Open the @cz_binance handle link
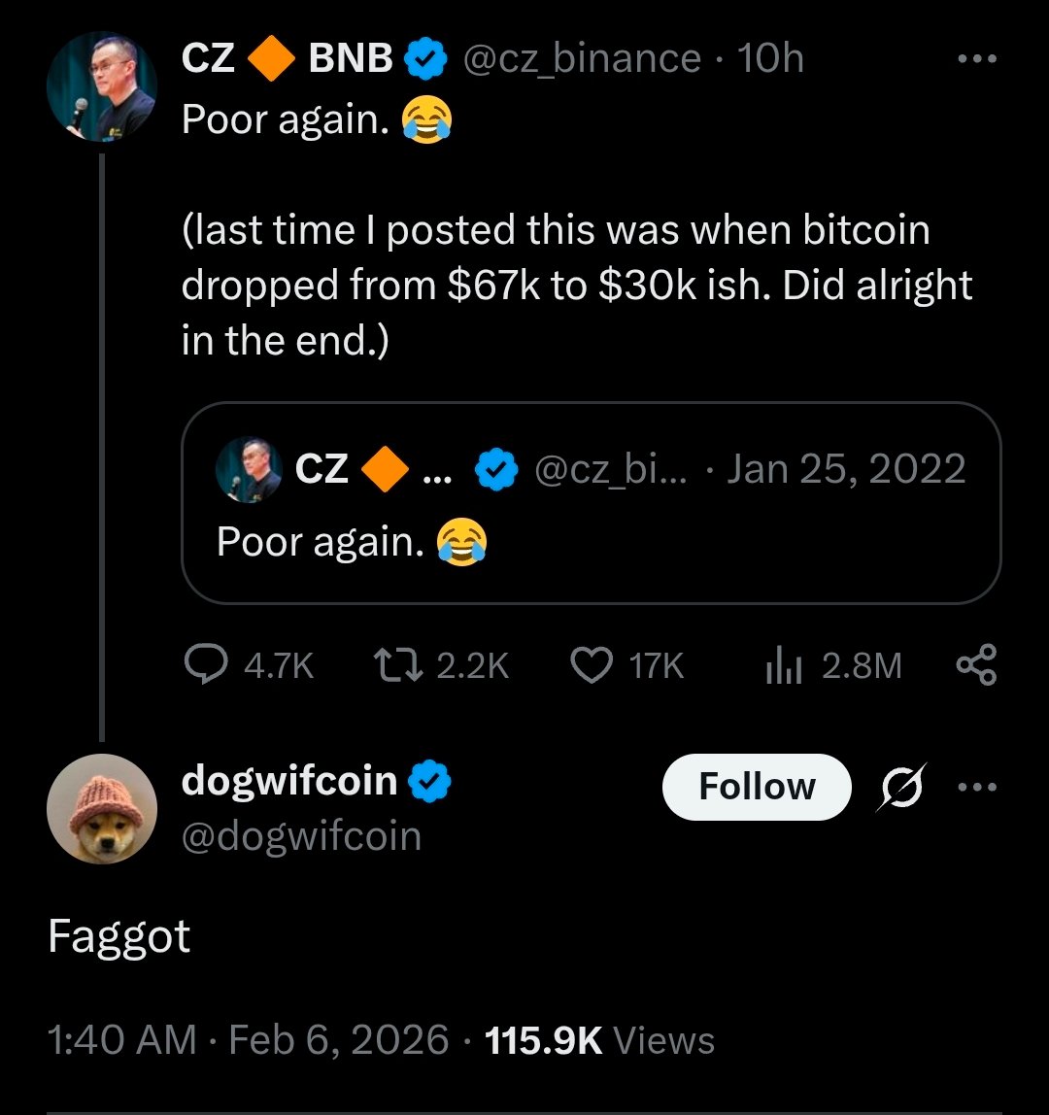 coord(581,60)
